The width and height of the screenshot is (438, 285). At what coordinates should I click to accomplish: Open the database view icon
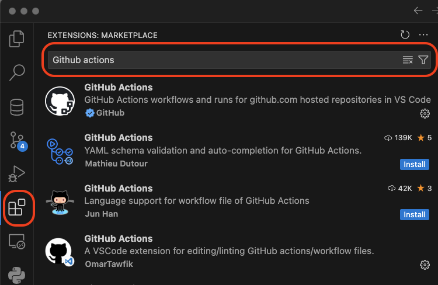18,107
